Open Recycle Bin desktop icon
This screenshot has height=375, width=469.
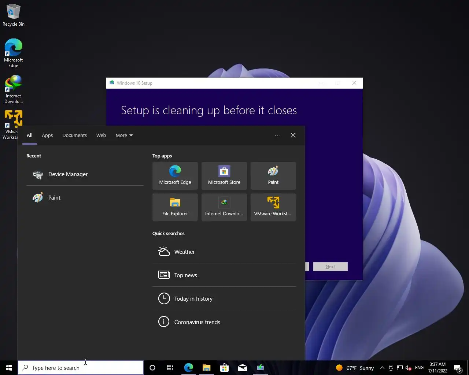click(x=13, y=15)
